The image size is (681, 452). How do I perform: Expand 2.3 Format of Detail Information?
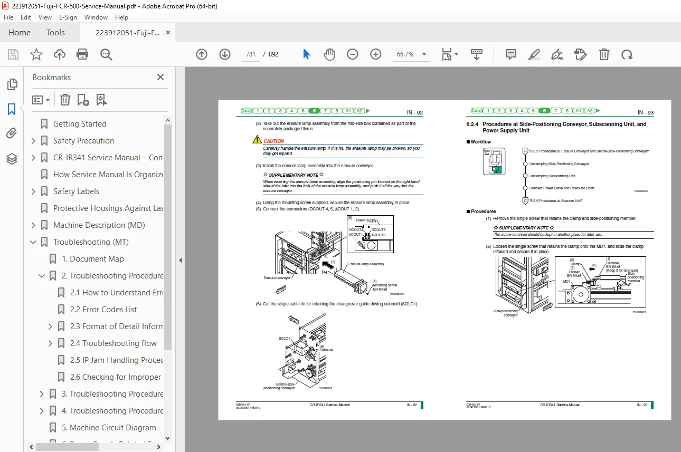[50, 326]
